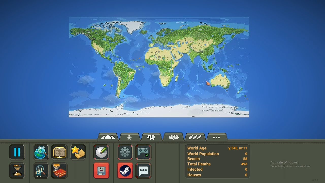The image size is (325, 183).
Task: Open the Steam workshop button
Action: [125, 171]
